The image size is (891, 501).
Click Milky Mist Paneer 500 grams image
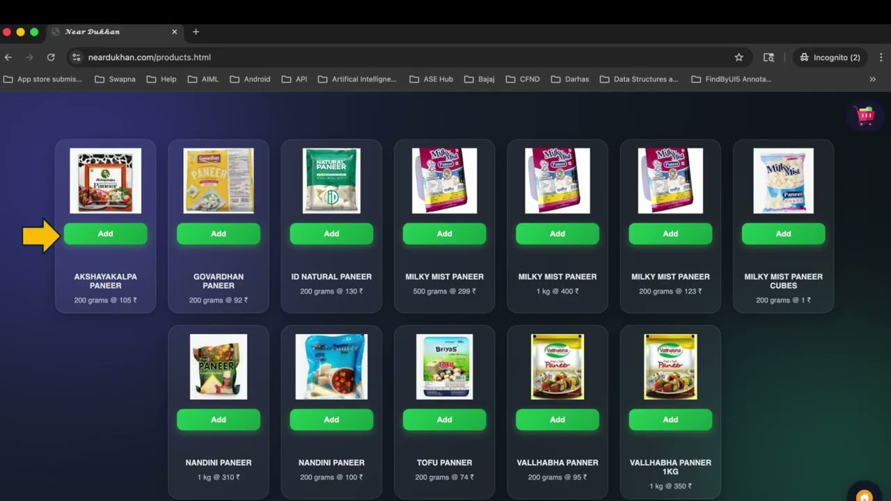(x=444, y=181)
